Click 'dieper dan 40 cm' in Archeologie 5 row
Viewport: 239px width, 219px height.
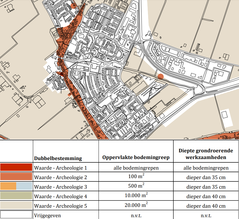[x=206, y=206]
